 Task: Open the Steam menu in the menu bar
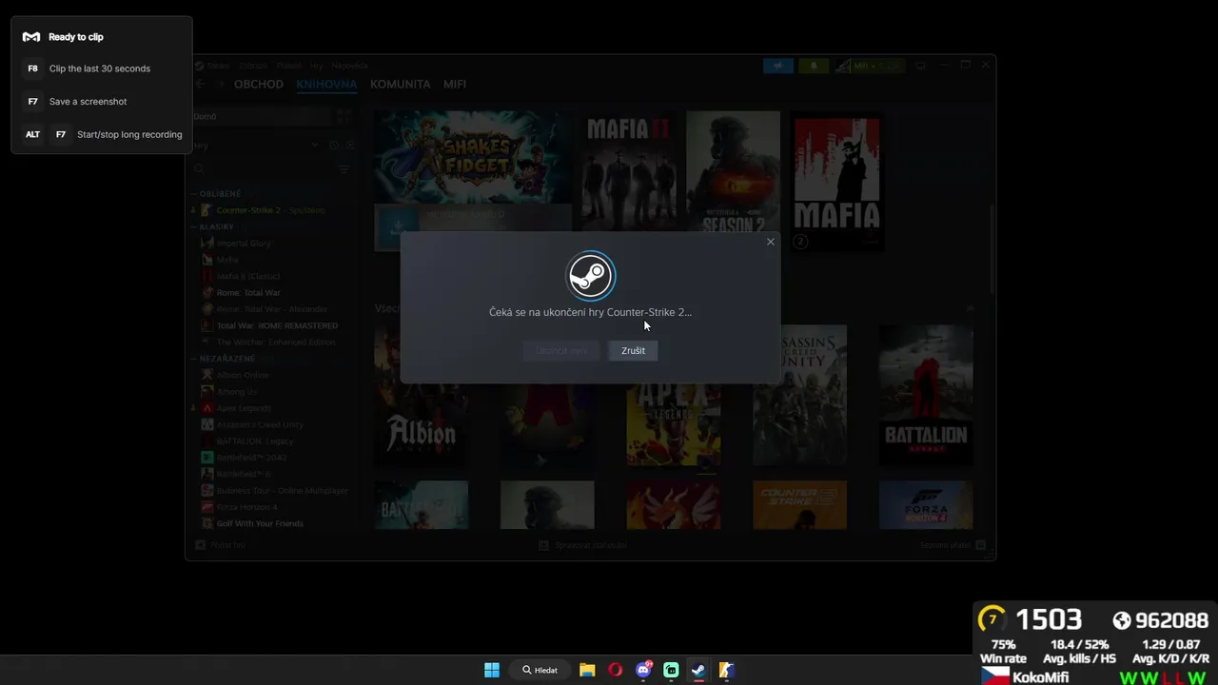[x=219, y=66]
